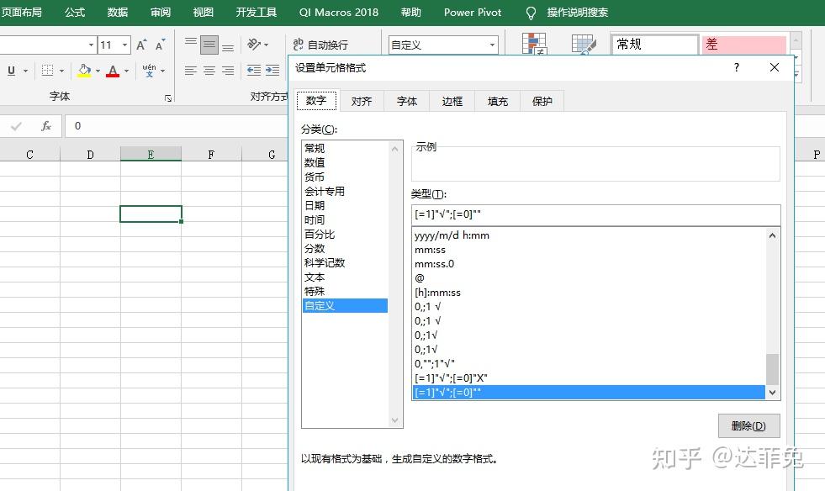Switch to the 字体 dialog tab
This screenshot has width=825, height=491.
point(407,101)
